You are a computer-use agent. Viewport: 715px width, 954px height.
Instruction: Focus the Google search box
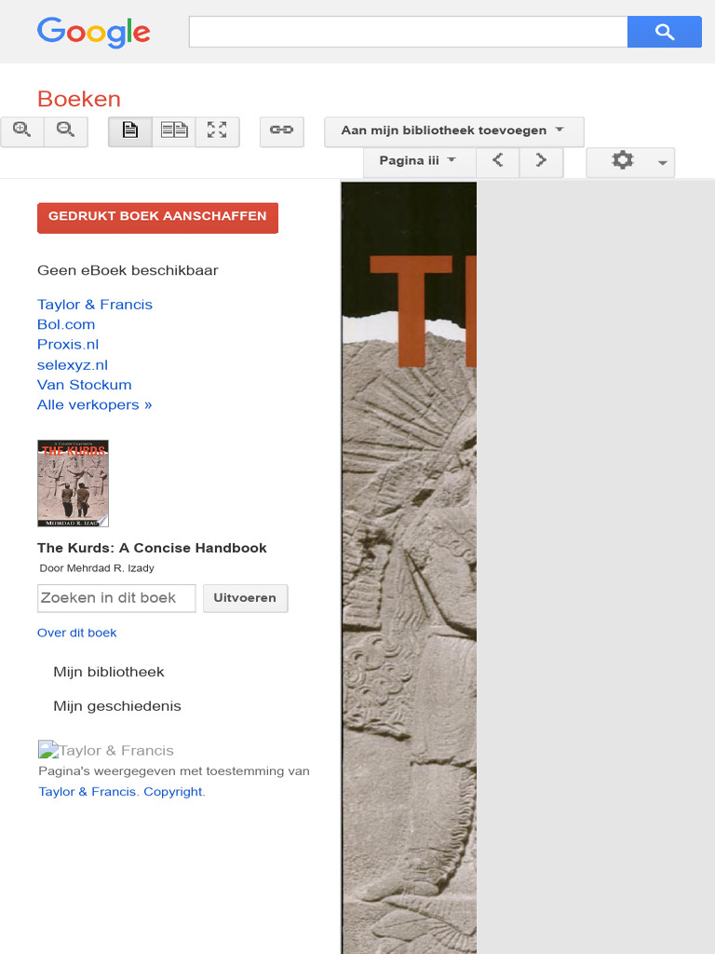click(408, 32)
